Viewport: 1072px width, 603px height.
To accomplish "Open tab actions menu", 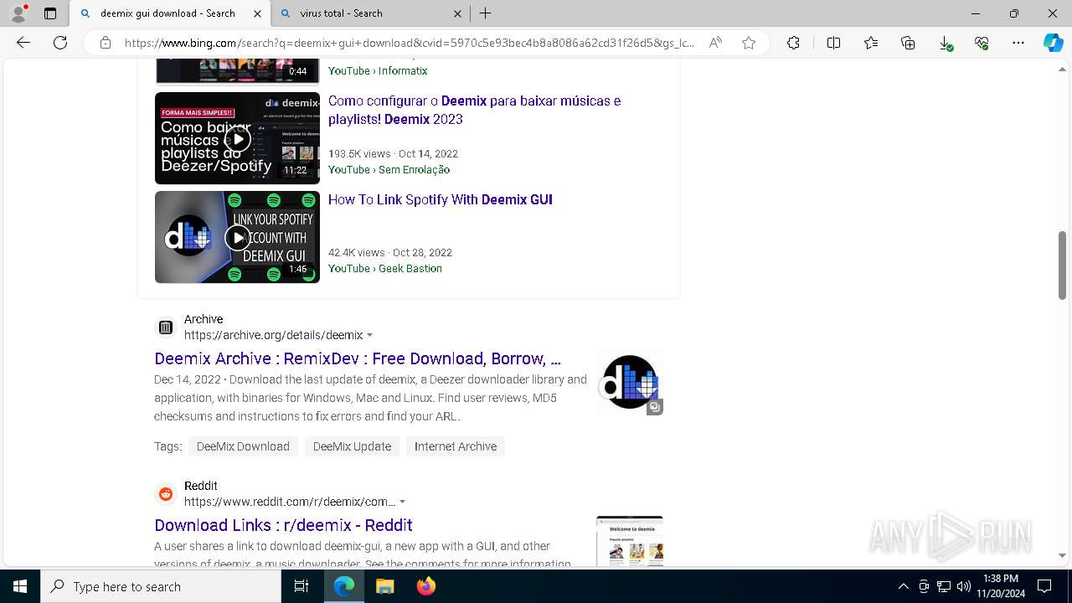I will tap(50, 13).
